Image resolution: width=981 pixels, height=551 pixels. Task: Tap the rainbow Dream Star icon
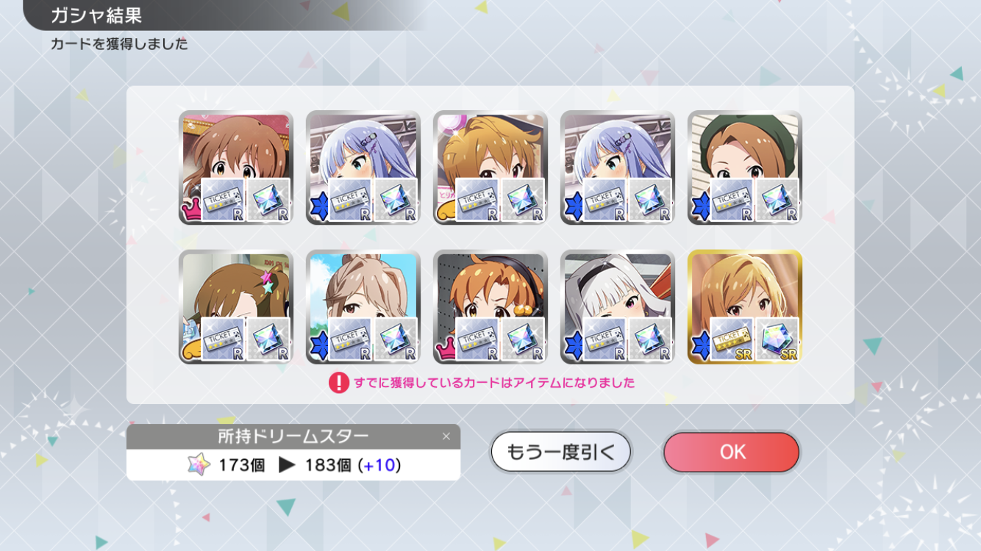click(x=199, y=464)
